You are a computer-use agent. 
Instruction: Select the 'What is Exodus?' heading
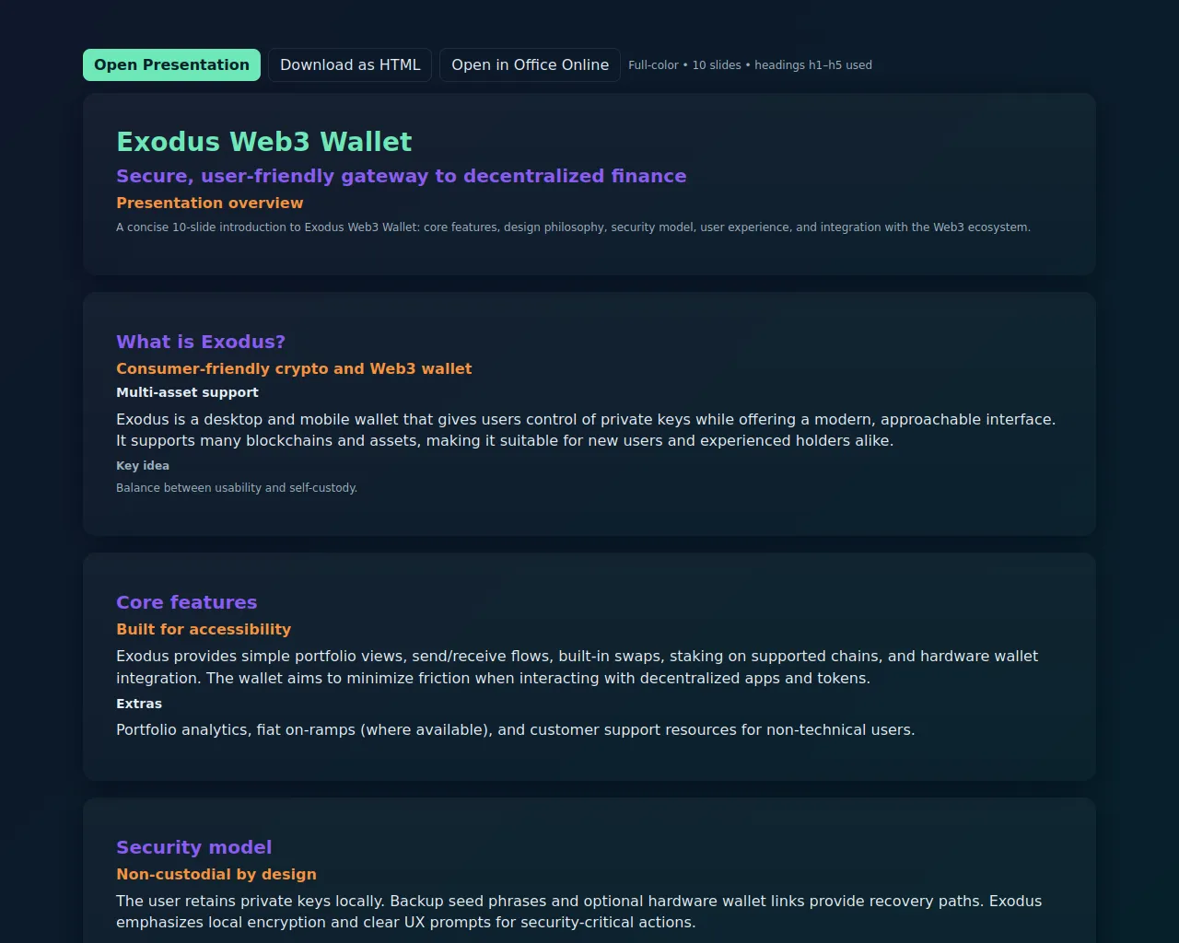pyautogui.click(x=201, y=342)
